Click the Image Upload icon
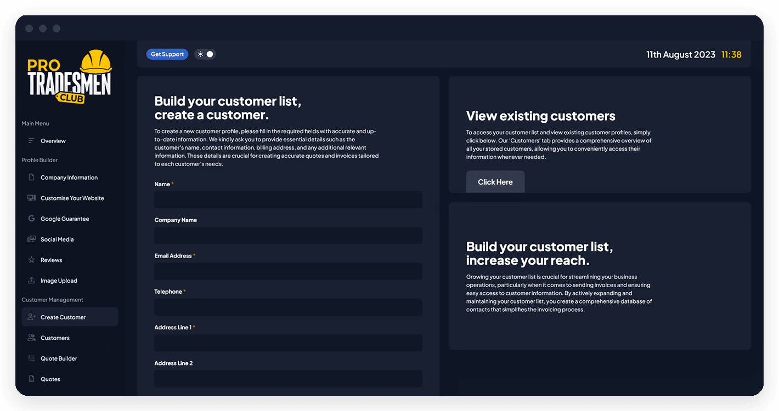This screenshot has width=779, height=411. [x=31, y=281]
